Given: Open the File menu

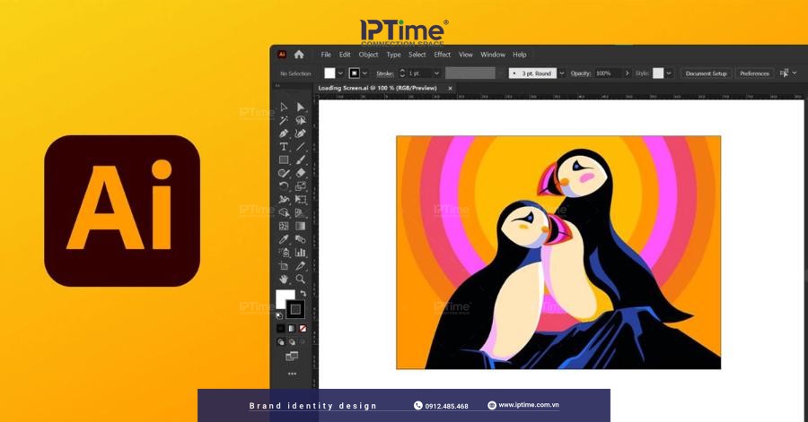Looking at the screenshot, I should [326, 55].
